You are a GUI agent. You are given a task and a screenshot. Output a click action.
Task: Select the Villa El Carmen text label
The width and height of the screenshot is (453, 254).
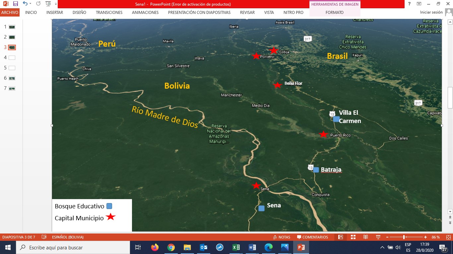[350, 117]
